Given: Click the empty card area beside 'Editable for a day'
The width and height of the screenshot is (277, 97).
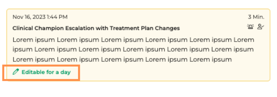Looking at the screenshot, I should [170, 72].
